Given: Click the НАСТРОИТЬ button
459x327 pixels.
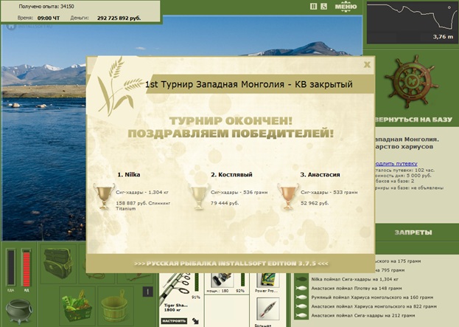Looking at the screenshot, I should [174, 321].
